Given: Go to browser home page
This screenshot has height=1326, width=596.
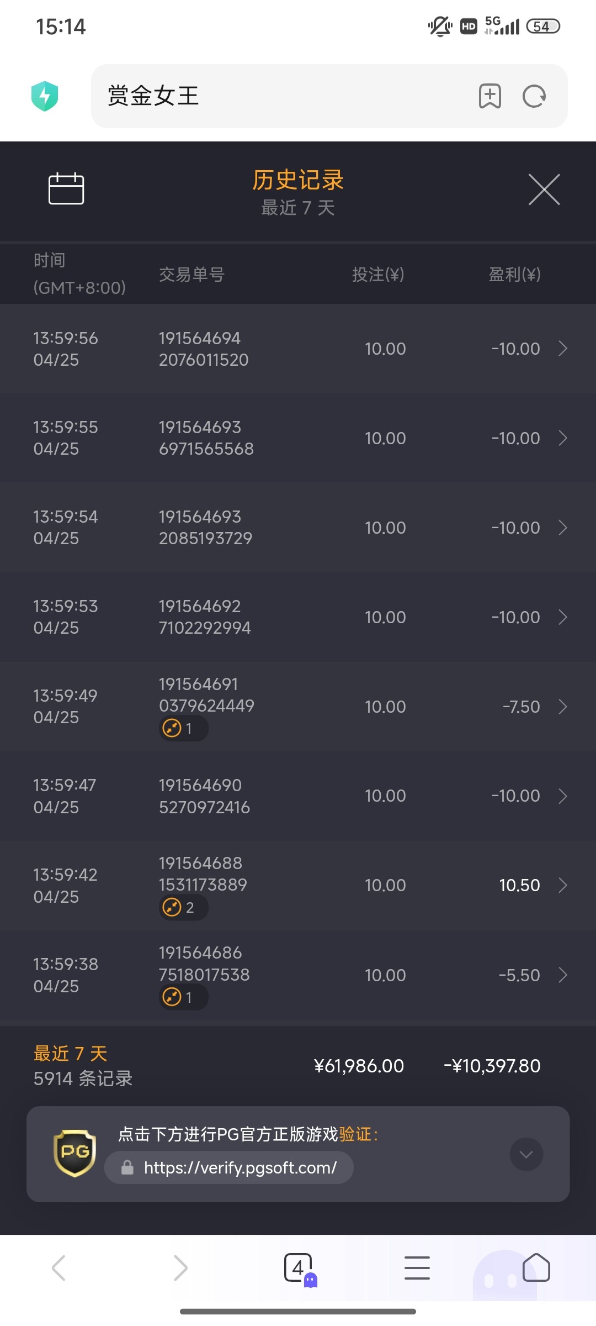Looking at the screenshot, I should [536, 1267].
